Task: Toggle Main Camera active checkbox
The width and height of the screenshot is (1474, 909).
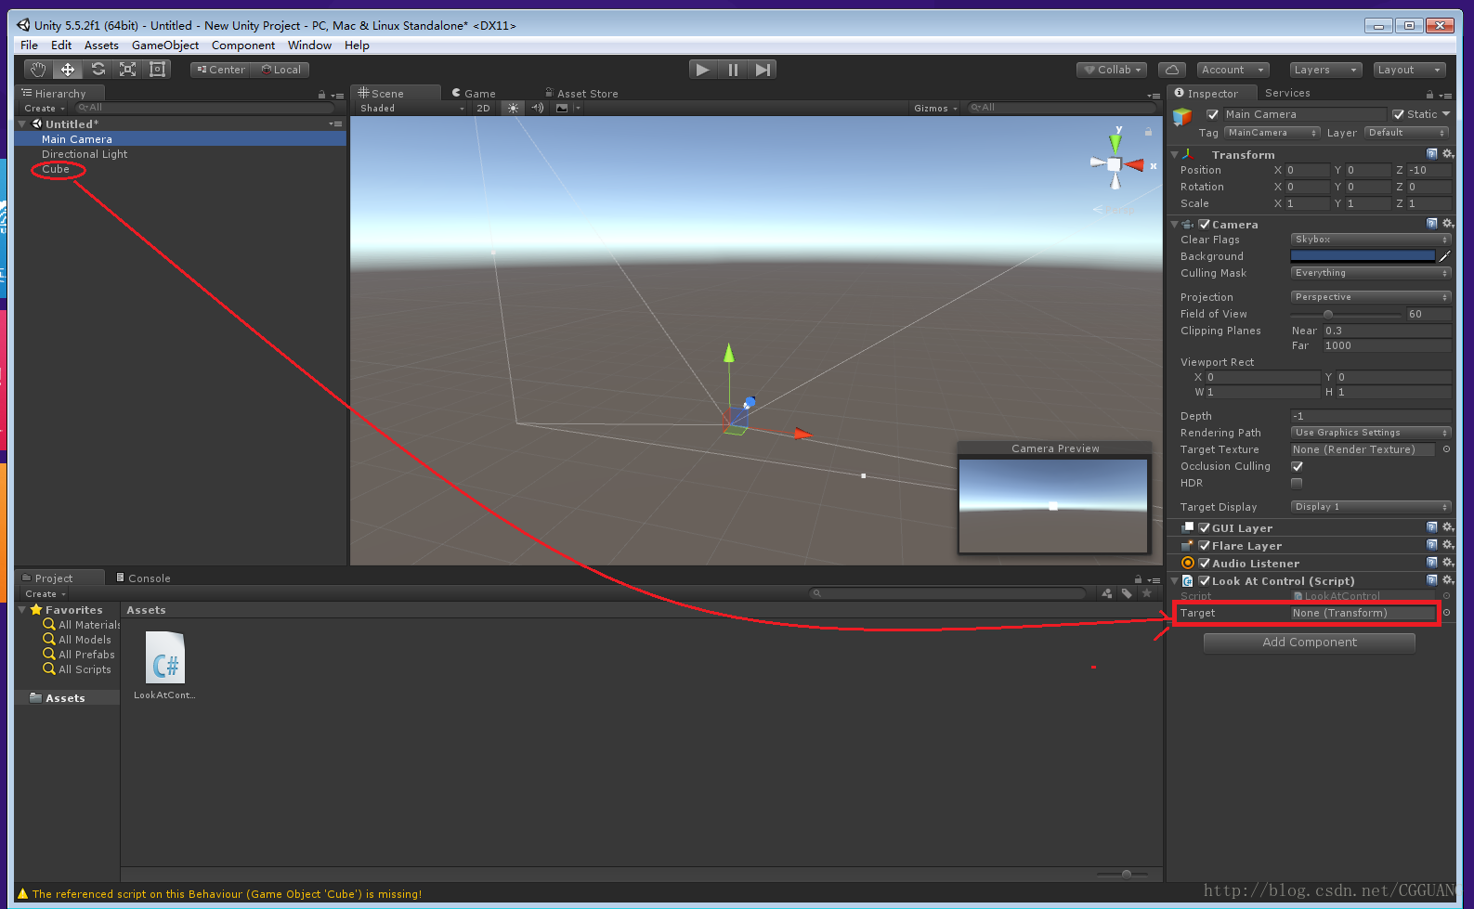Action: coord(1212,114)
